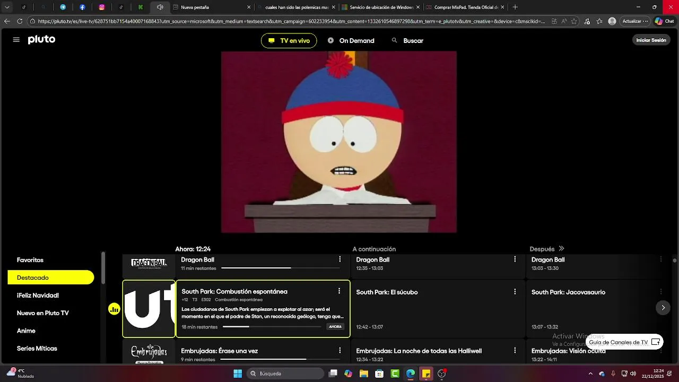
Task: Click the South Park video player
Action: (x=339, y=142)
